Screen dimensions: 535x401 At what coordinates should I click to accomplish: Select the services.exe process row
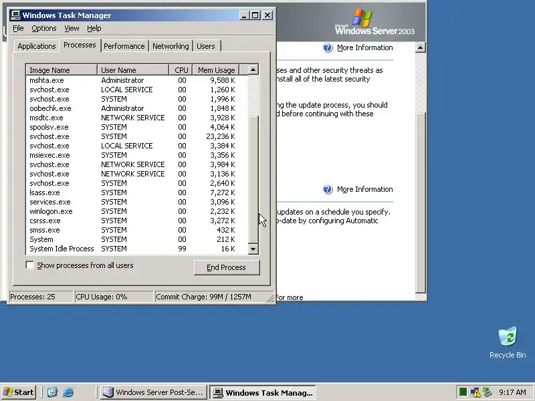tap(137, 202)
